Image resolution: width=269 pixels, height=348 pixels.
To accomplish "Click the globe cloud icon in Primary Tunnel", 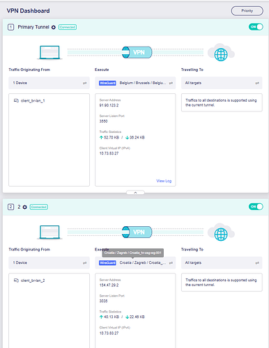I will click(x=221, y=52).
